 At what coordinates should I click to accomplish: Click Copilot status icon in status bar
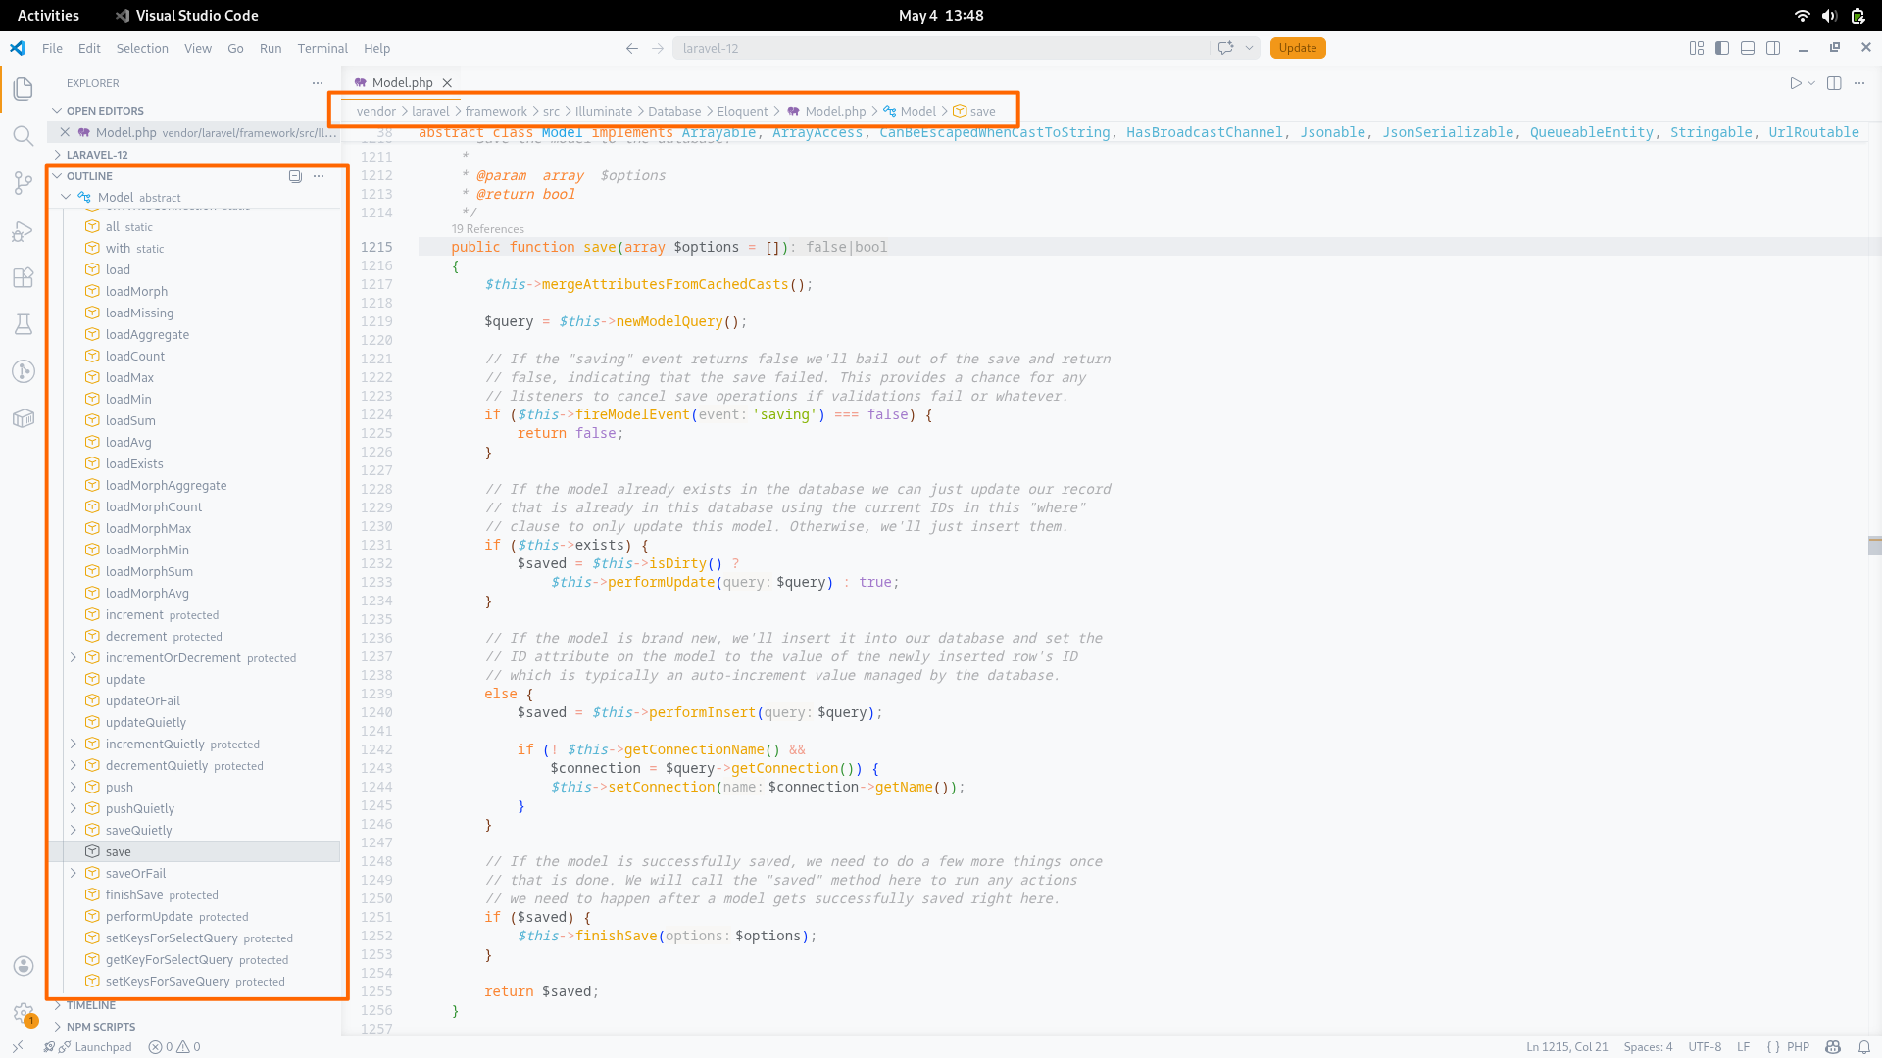tap(1833, 1047)
